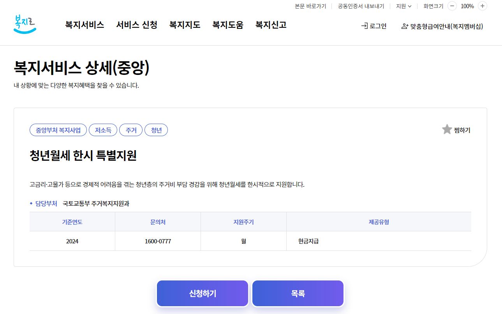
Task: Click the 공동인증서 내보내기 link
Action: pos(360,6)
